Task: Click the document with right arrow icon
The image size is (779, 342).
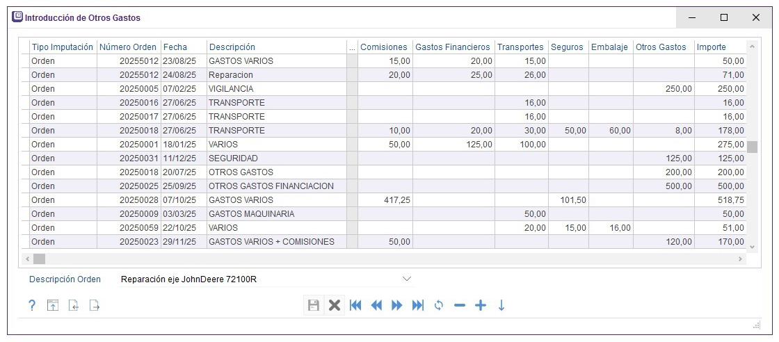Action: tap(95, 305)
